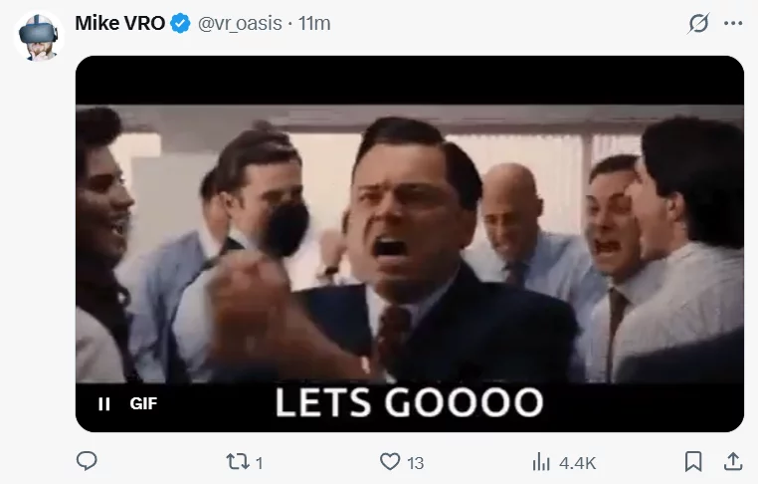Image resolution: width=758 pixels, height=484 pixels.
Task: Click the Mike VRO display name
Action: [120, 23]
